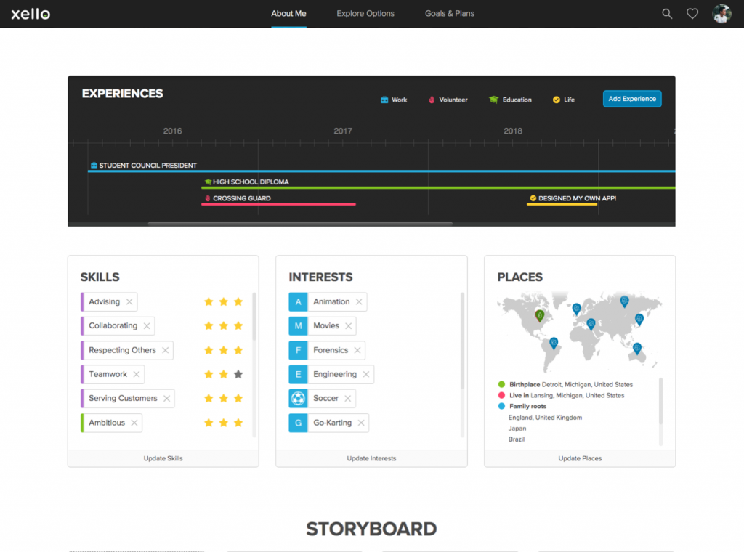
Task: Click the green birthplace pin on map
Action: 539,315
